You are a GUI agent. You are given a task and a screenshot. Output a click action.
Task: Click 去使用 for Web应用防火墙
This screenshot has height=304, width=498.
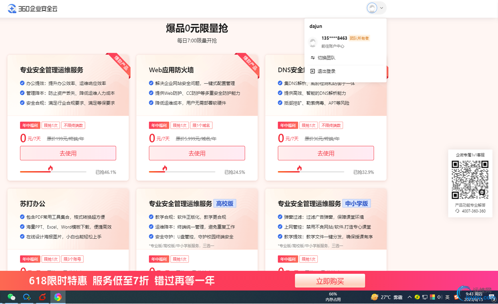[197, 153]
